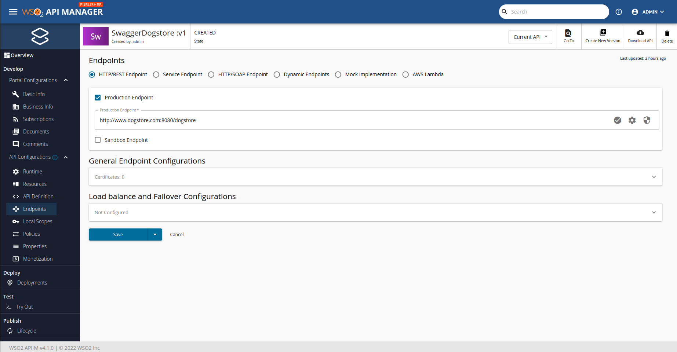This screenshot has width=677, height=352.
Task: Open the info help icon in header
Action: (619, 12)
